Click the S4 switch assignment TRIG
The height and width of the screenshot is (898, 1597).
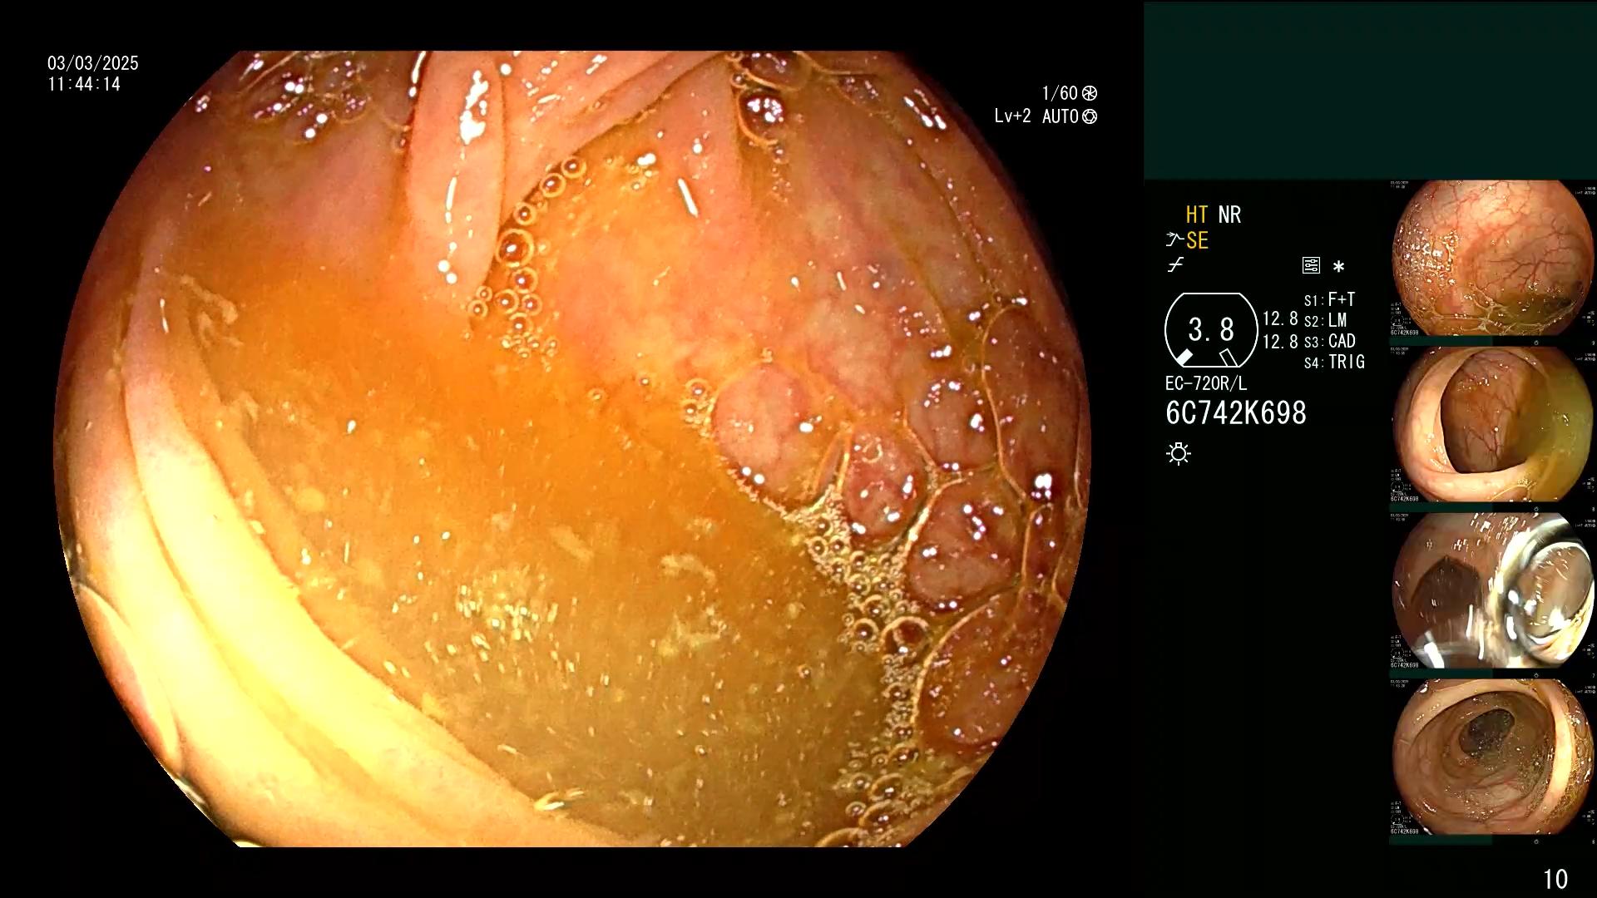pos(1334,362)
